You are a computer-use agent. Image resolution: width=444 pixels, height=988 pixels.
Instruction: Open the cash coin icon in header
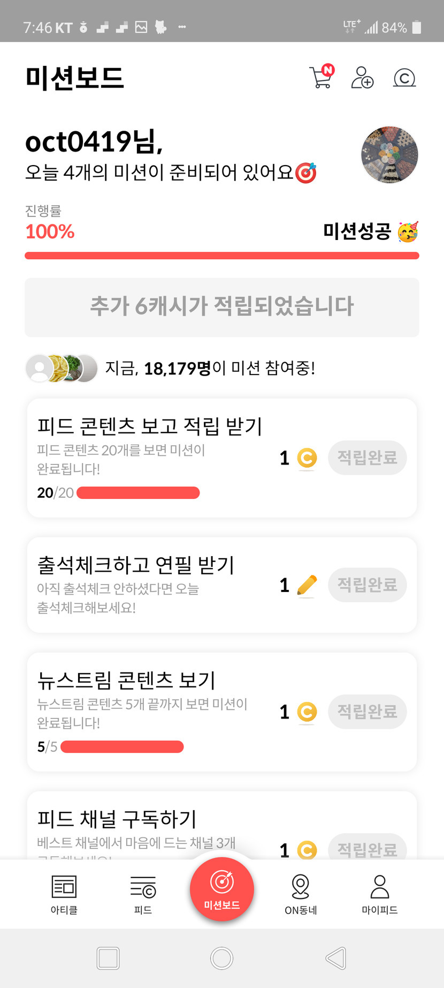404,78
